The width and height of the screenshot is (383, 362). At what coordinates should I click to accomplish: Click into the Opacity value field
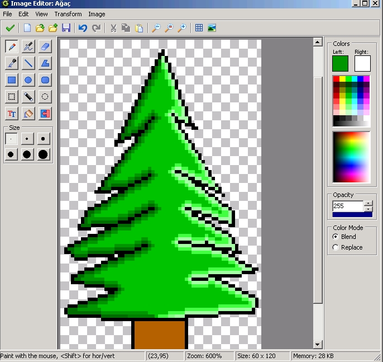[x=347, y=206]
